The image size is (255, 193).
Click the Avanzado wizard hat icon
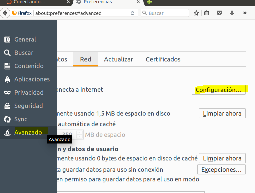coord(7,133)
